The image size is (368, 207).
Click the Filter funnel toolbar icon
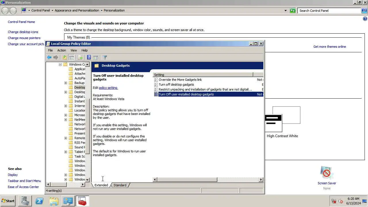pos(105,57)
